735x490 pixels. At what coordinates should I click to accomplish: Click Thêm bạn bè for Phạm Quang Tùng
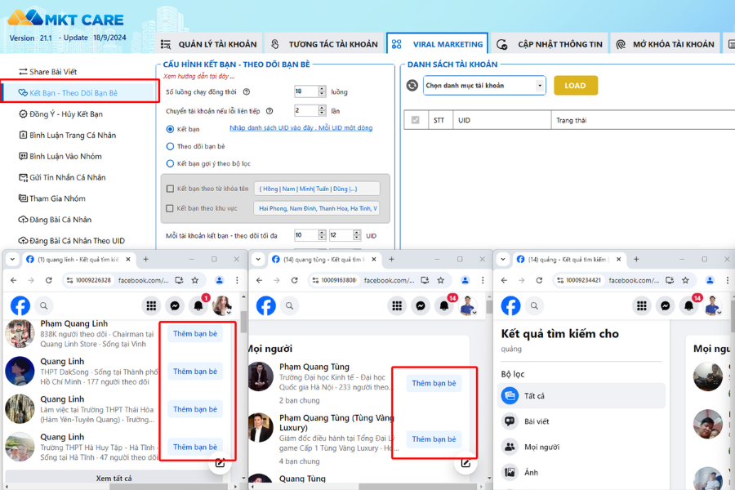(434, 383)
